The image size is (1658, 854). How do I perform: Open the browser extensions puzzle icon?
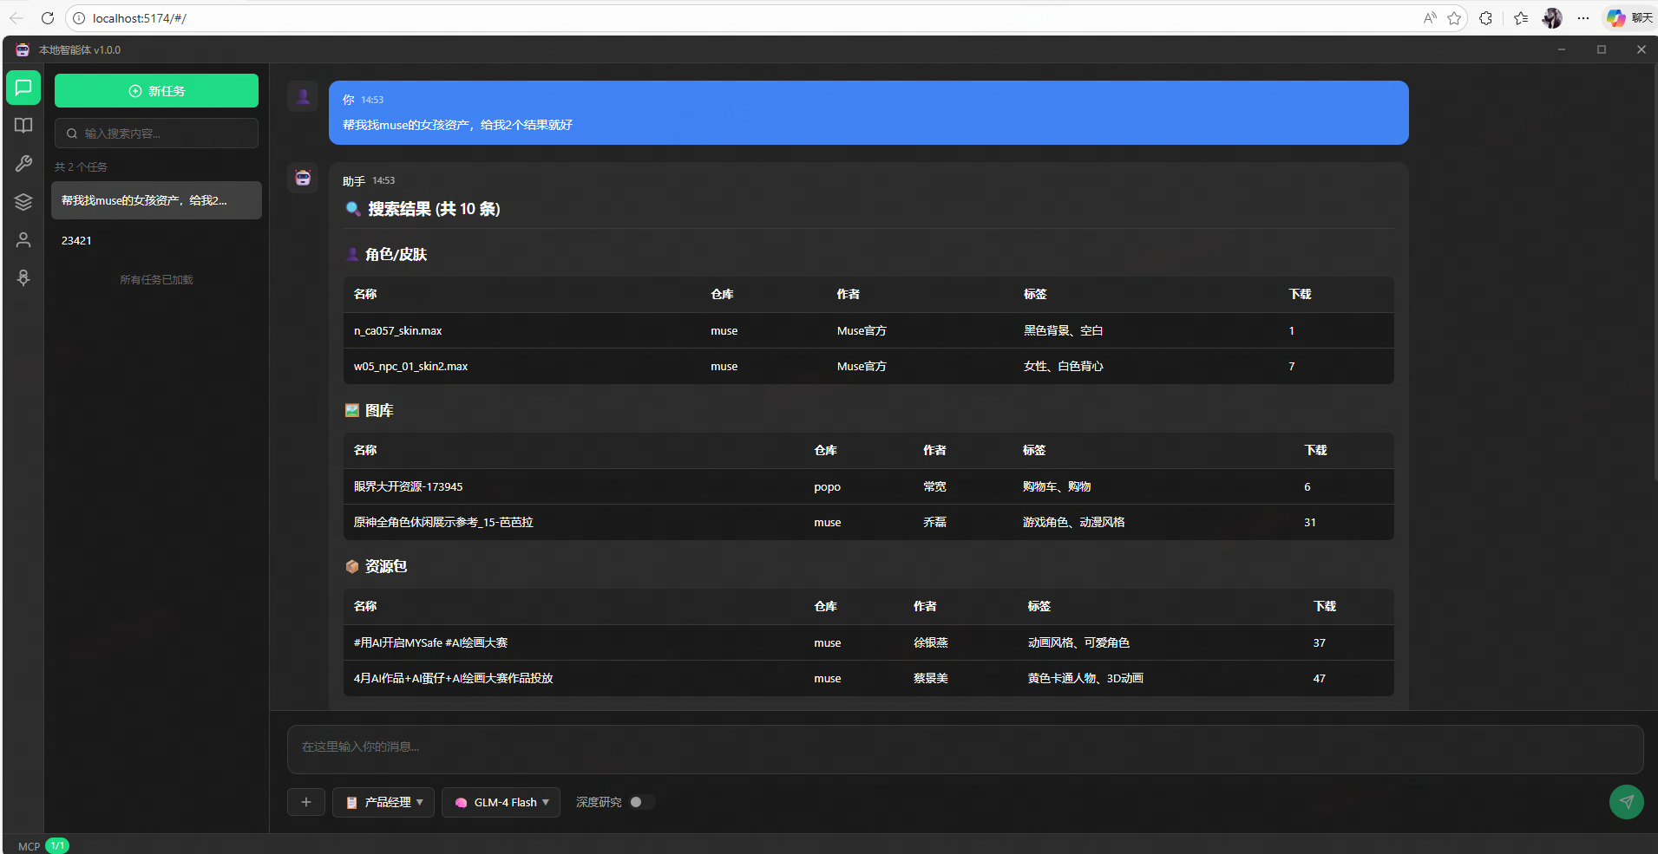(x=1486, y=18)
